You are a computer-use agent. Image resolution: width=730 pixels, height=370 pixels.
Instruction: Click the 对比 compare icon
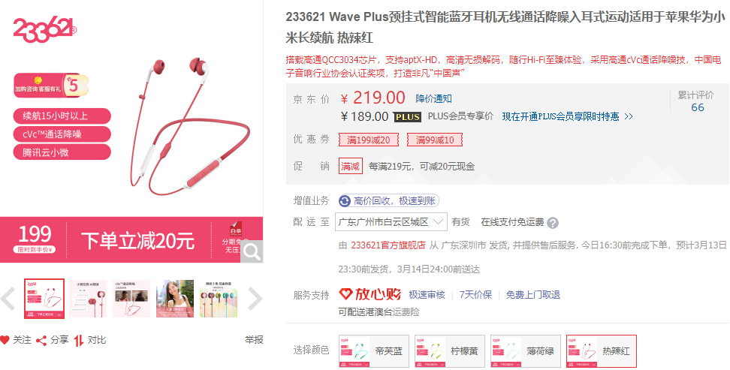pos(79,340)
